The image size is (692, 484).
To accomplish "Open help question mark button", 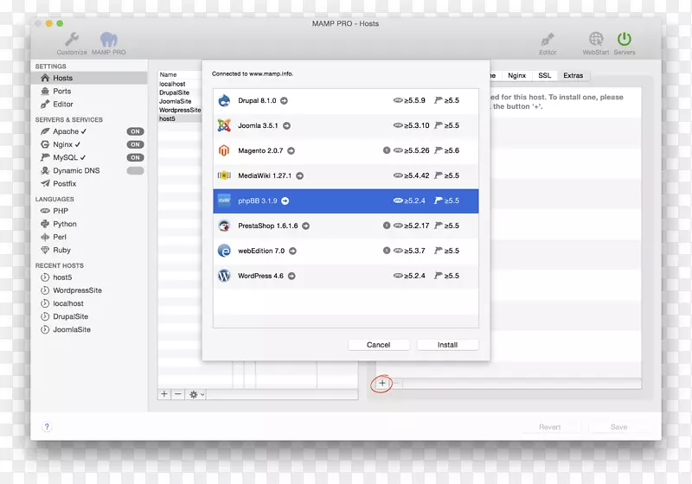I will (47, 427).
